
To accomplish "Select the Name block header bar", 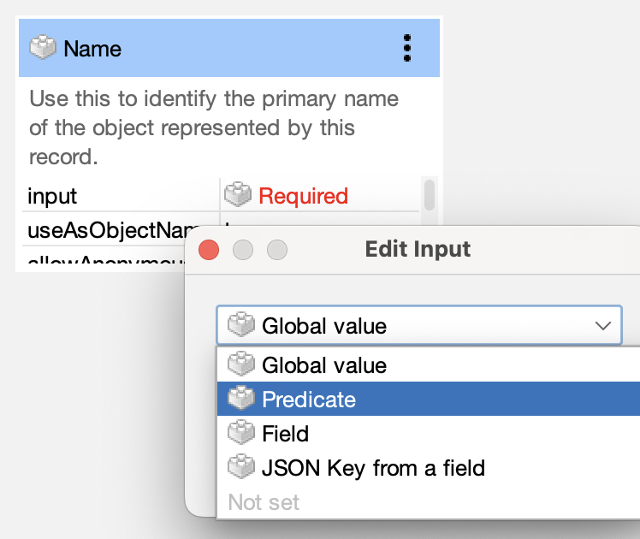I will [x=229, y=48].
